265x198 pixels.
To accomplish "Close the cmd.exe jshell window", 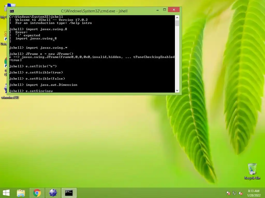I will [174, 10].
